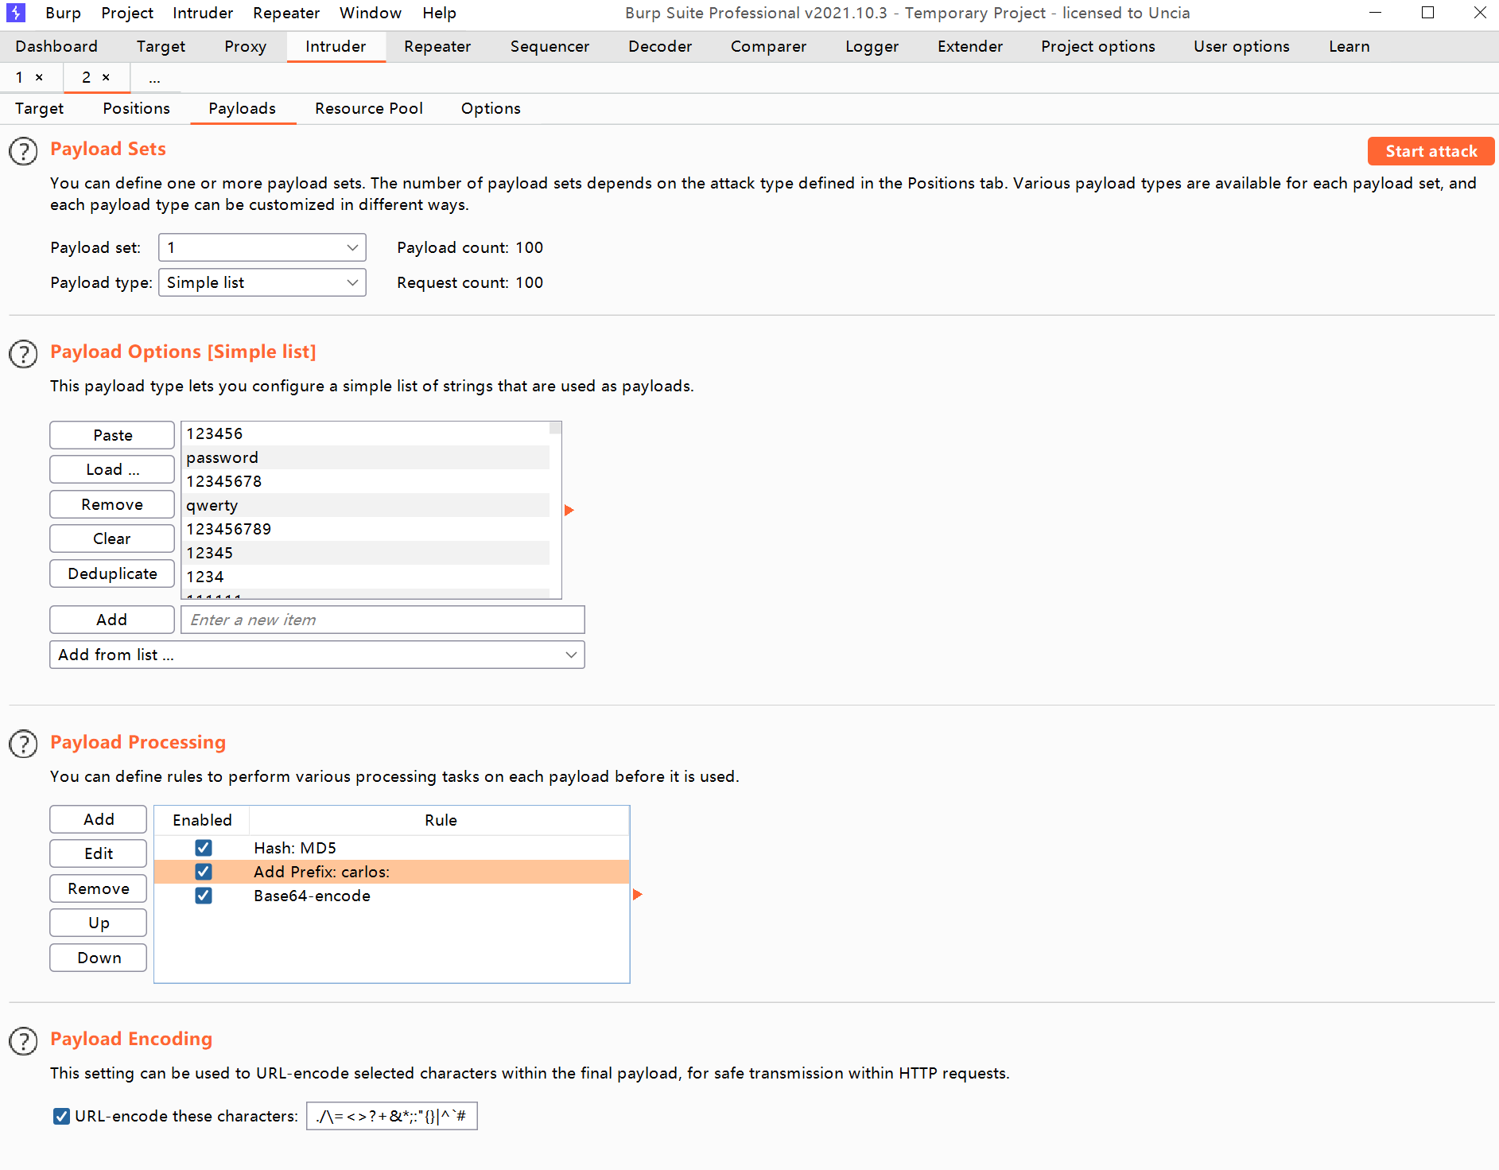Switch to Project options tab
Screen dimensions: 1499x1170
1097,46
